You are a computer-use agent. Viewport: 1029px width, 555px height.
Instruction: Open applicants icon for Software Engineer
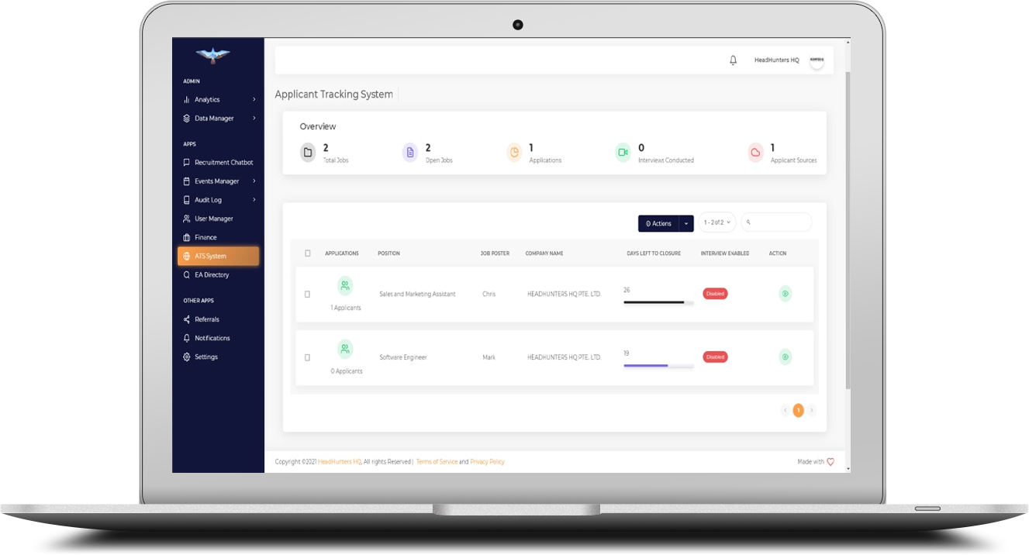[345, 349]
